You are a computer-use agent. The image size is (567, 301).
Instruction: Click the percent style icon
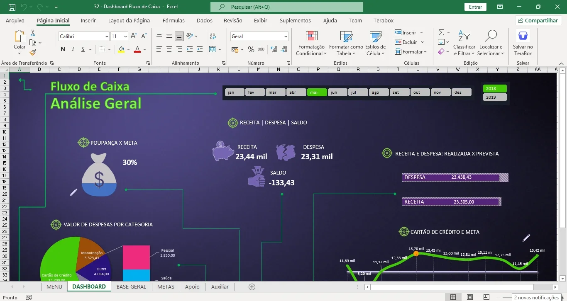tap(251, 49)
